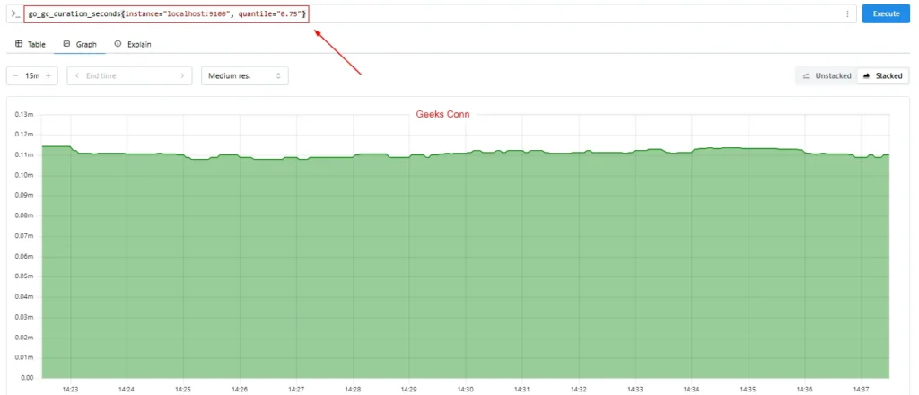Click the Table tab grid icon
This screenshot has height=395, width=919.
point(19,44)
